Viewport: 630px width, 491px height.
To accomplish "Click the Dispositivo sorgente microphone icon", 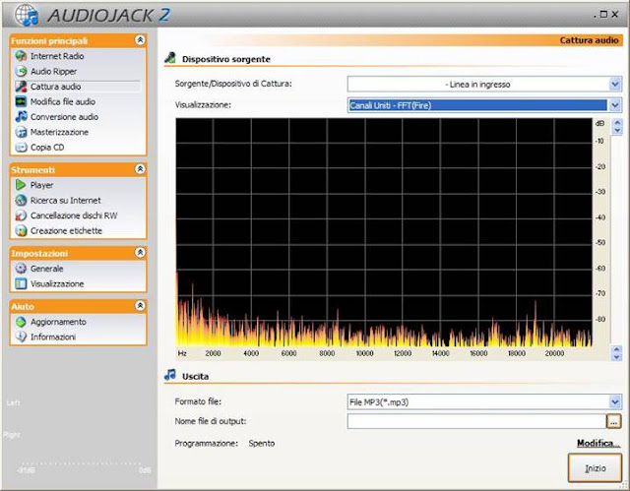I will (x=170, y=58).
